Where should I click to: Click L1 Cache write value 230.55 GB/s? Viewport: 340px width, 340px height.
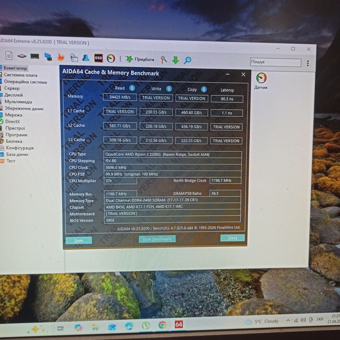click(156, 112)
